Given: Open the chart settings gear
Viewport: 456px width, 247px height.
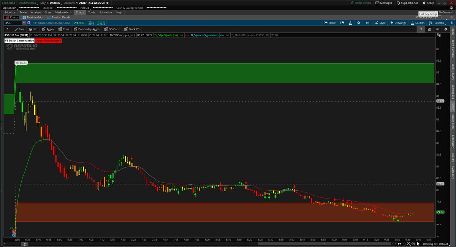Looking at the screenshot, I should point(358,23).
